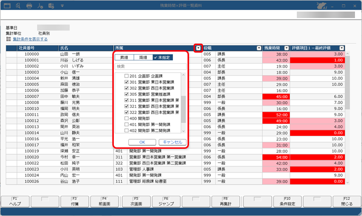
Task: Uncheck 305 営業部 営業推進課
Action: pos(126,94)
